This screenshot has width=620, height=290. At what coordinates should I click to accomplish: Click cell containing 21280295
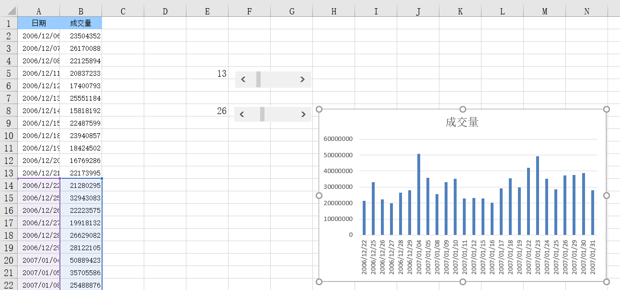click(81, 185)
